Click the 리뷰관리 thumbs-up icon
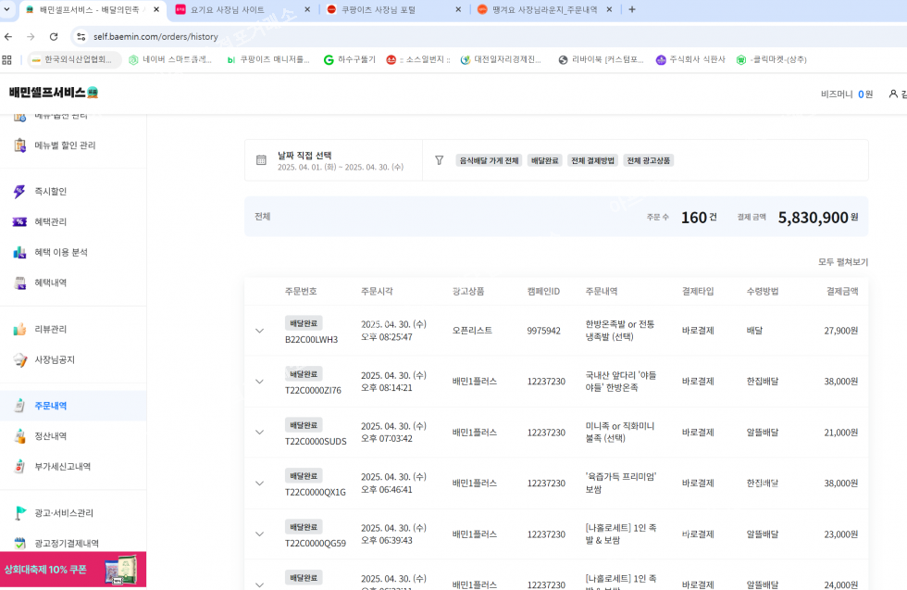The height and width of the screenshot is (590, 907). click(19, 330)
